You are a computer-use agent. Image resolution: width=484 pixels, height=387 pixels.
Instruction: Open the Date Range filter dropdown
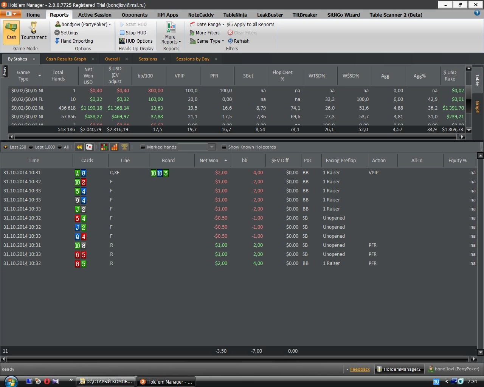pos(207,25)
